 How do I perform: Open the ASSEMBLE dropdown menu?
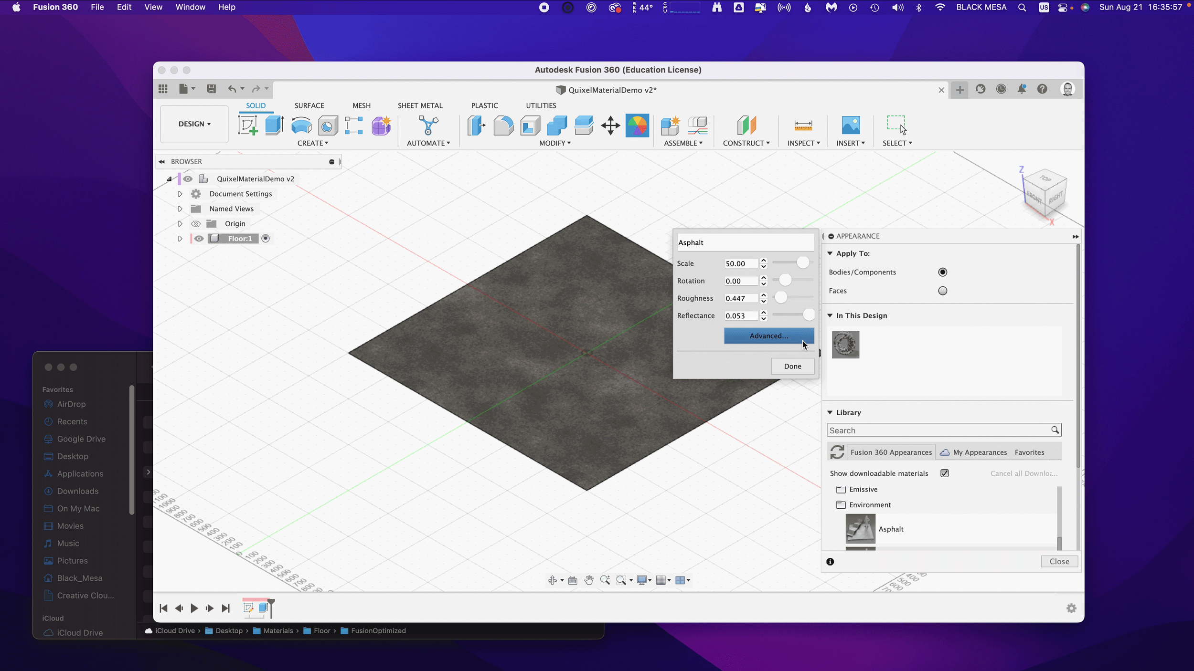point(683,143)
